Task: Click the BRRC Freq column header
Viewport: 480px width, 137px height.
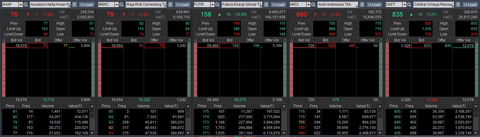Action: pyautogui.click(x=122, y=106)
